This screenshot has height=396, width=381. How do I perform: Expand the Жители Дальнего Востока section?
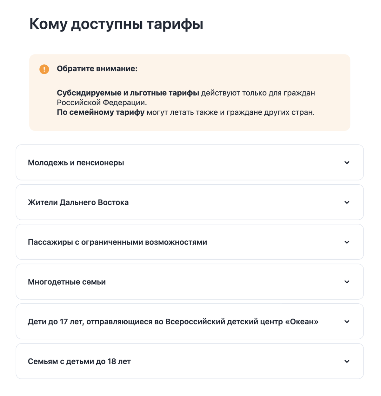[190, 202]
